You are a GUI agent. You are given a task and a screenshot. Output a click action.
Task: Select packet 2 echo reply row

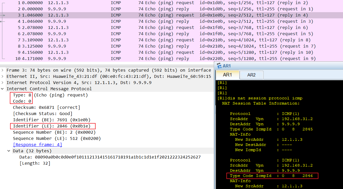click(171, 9)
